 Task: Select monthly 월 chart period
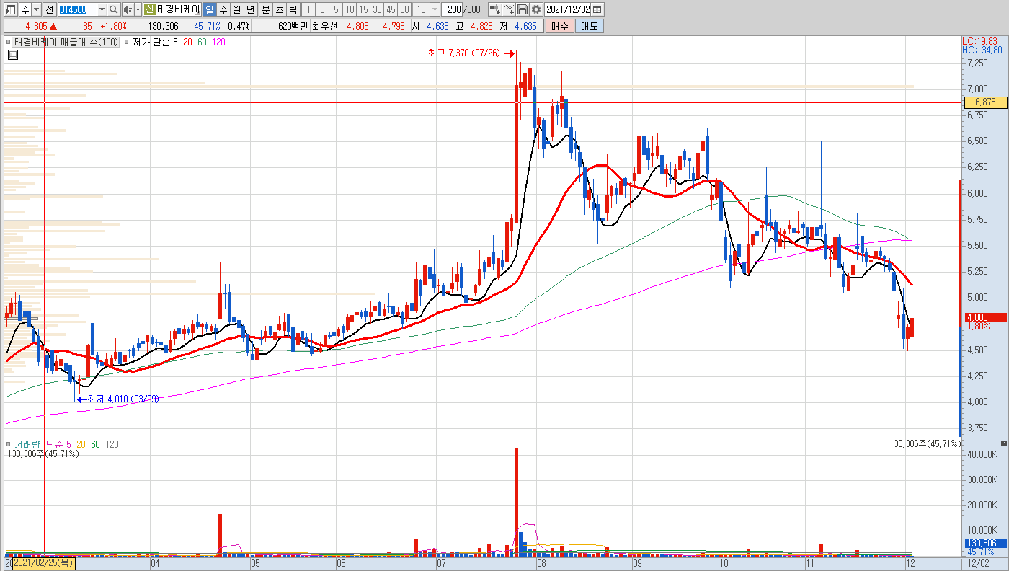pyautogui.click(x=236, y=9)
